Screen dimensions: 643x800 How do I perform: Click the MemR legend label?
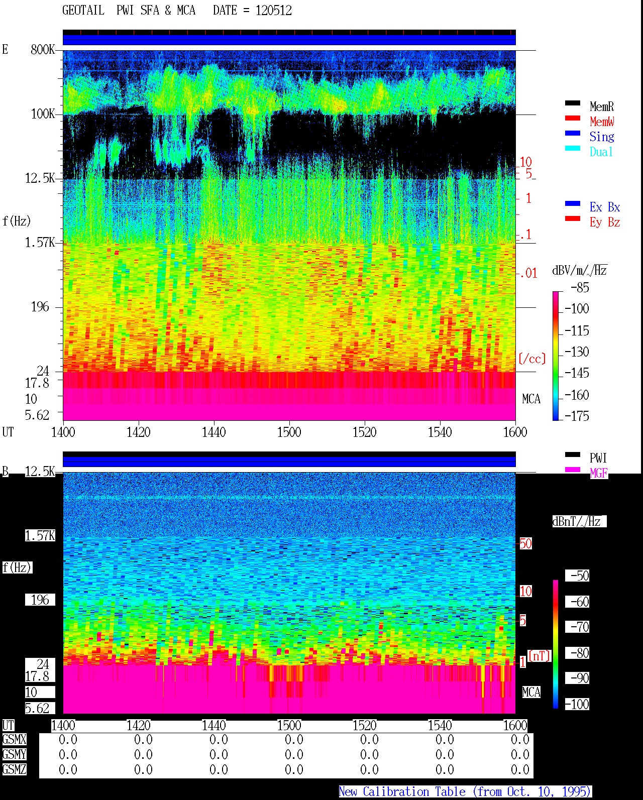602,106
